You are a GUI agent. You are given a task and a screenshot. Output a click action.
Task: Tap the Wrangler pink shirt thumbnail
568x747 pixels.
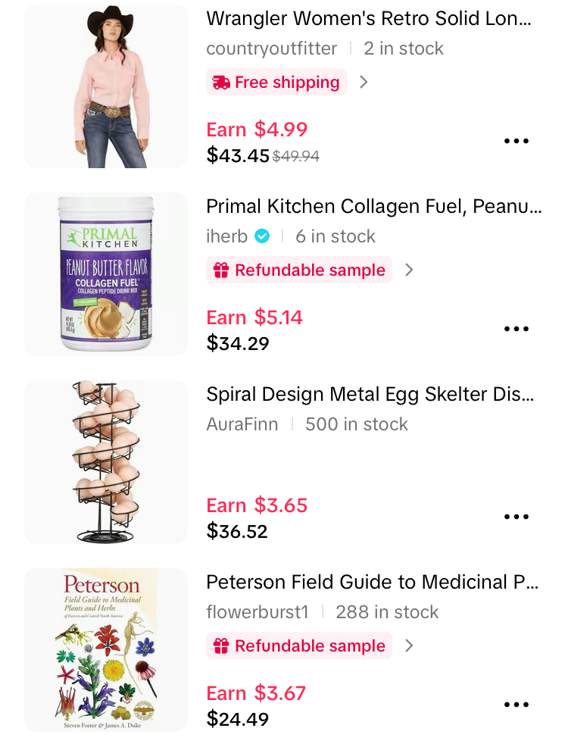point(106,86)
